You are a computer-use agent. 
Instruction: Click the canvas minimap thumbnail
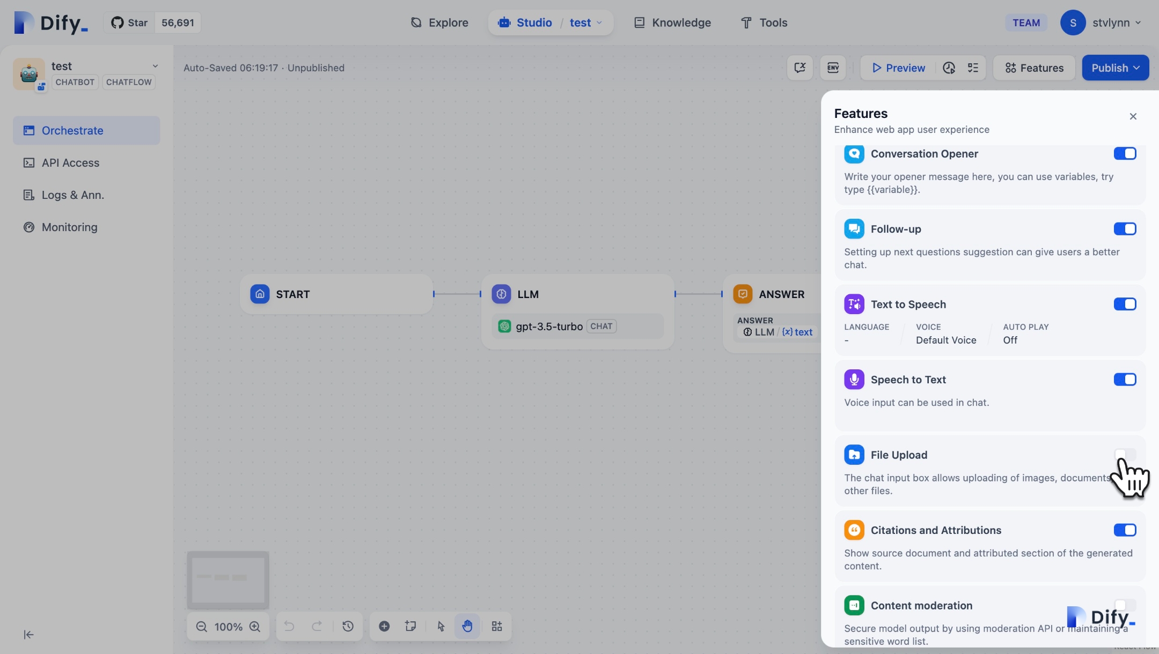pos(228,579)
